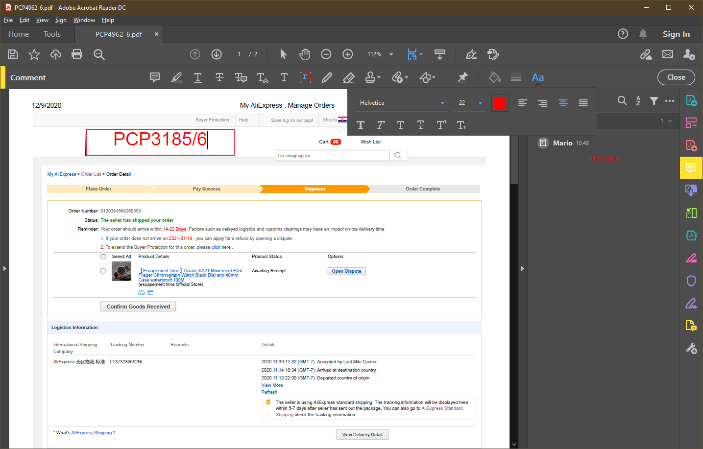Select the Highlight text tool
The height and width of the screenshot is (449, 703).
pyautogui.click(x=176, y=77)
